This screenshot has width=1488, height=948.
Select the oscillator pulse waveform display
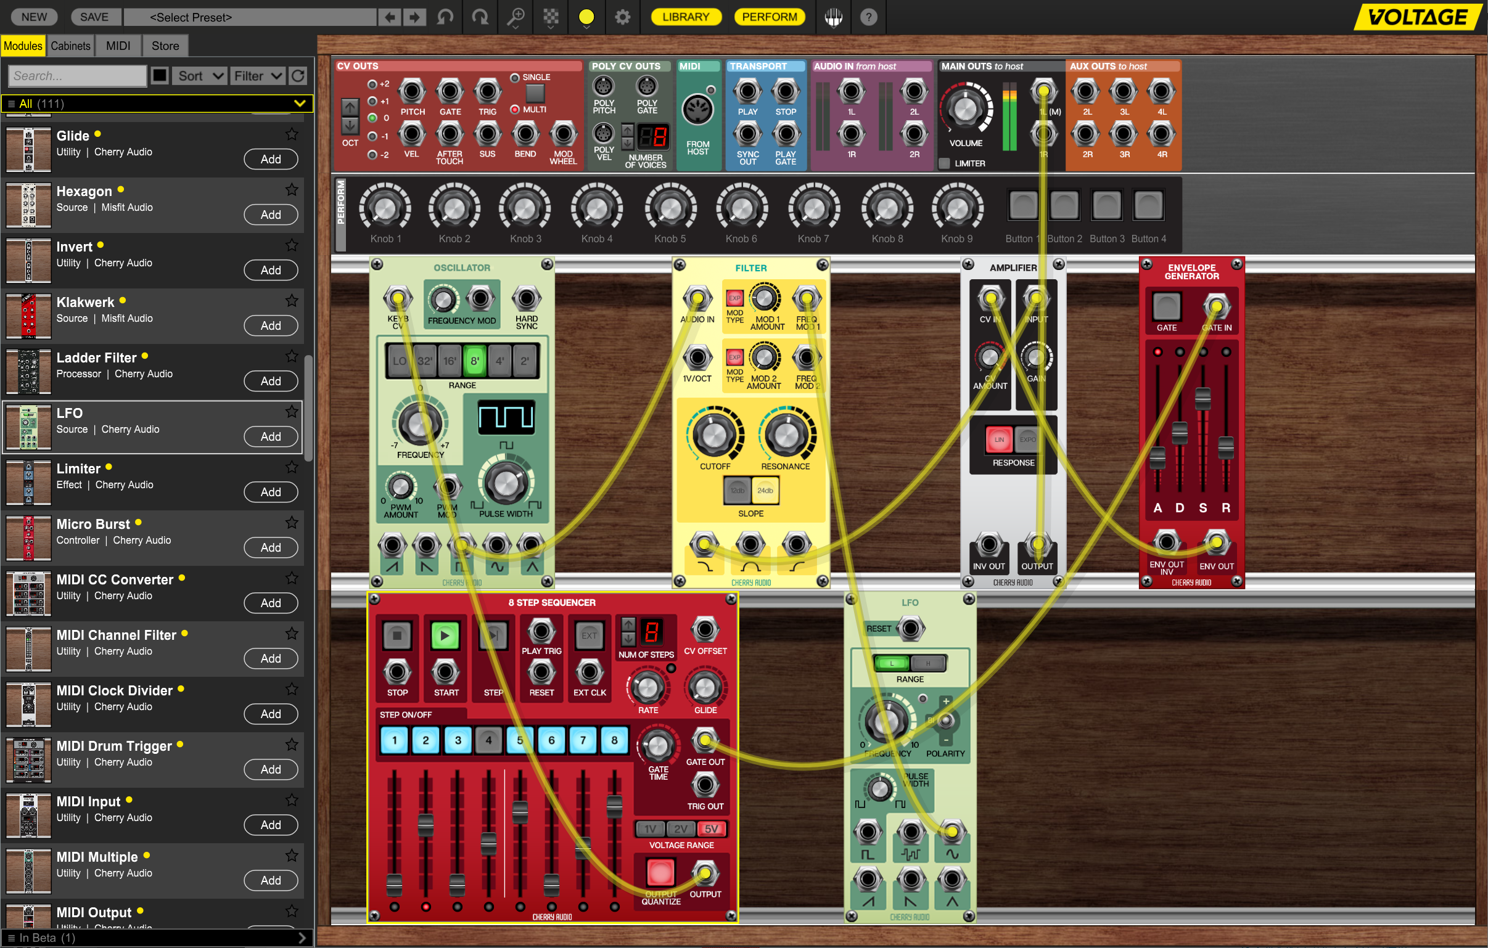tap(506, 417)
